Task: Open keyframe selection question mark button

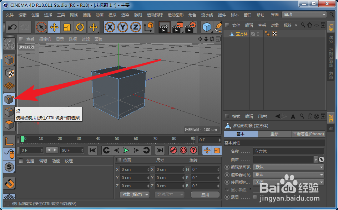Action: (193, 150)
